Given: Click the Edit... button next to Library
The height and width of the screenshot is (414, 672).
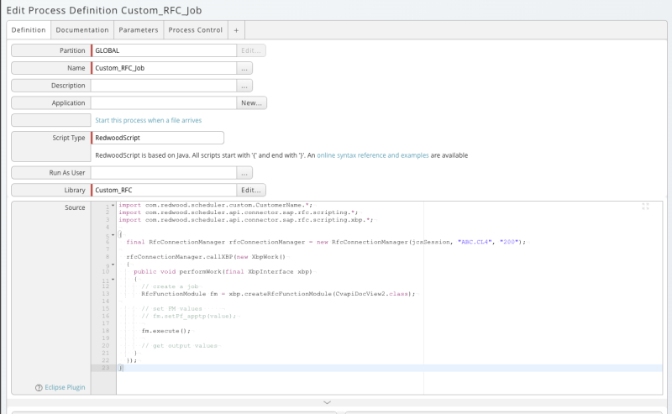Looking at the screenshot, I should 251,191.
